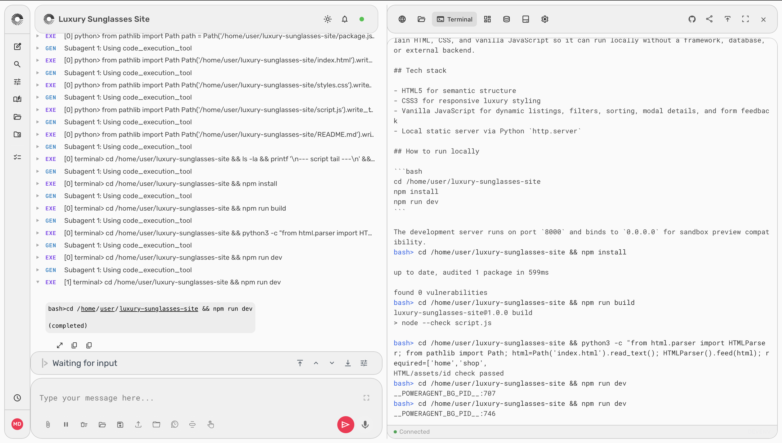
Task: Open the book library icon in sidebar
Action: pyautogui.click(x=17, y=99)
